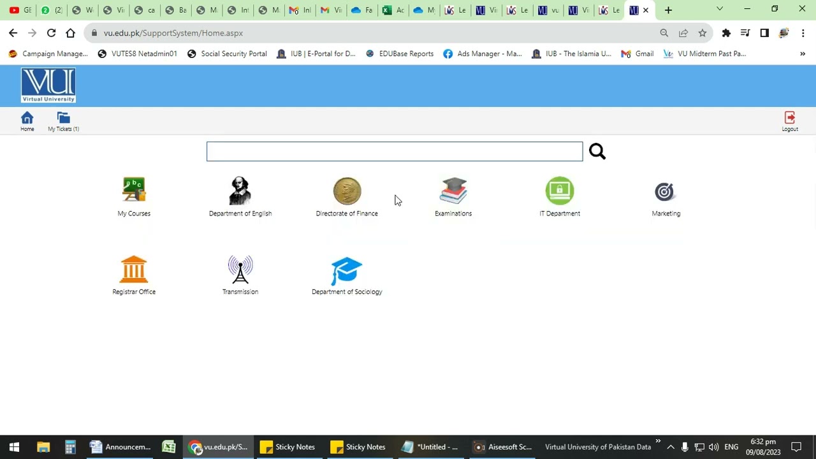Viewport: 816px width, 459px height.
Task: Open IUB - The Islamia U... bookmark
Action: coord(572,54)
